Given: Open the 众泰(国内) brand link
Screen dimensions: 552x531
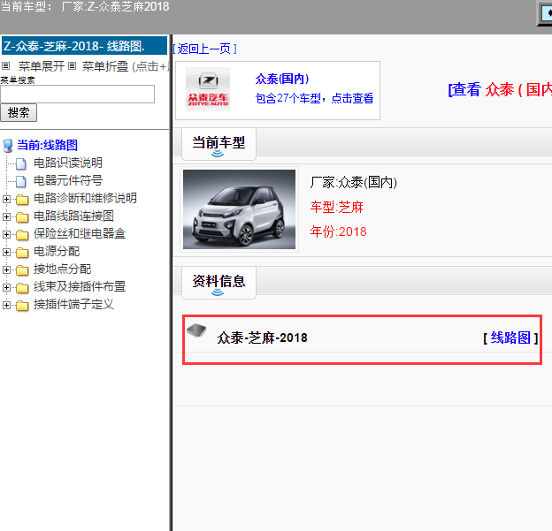Looking at the screenshot, I should tap(282, 79).
